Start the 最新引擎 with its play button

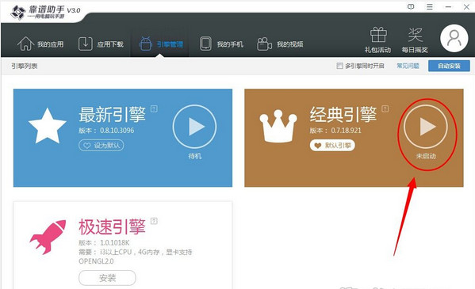(x=194, y=127)
